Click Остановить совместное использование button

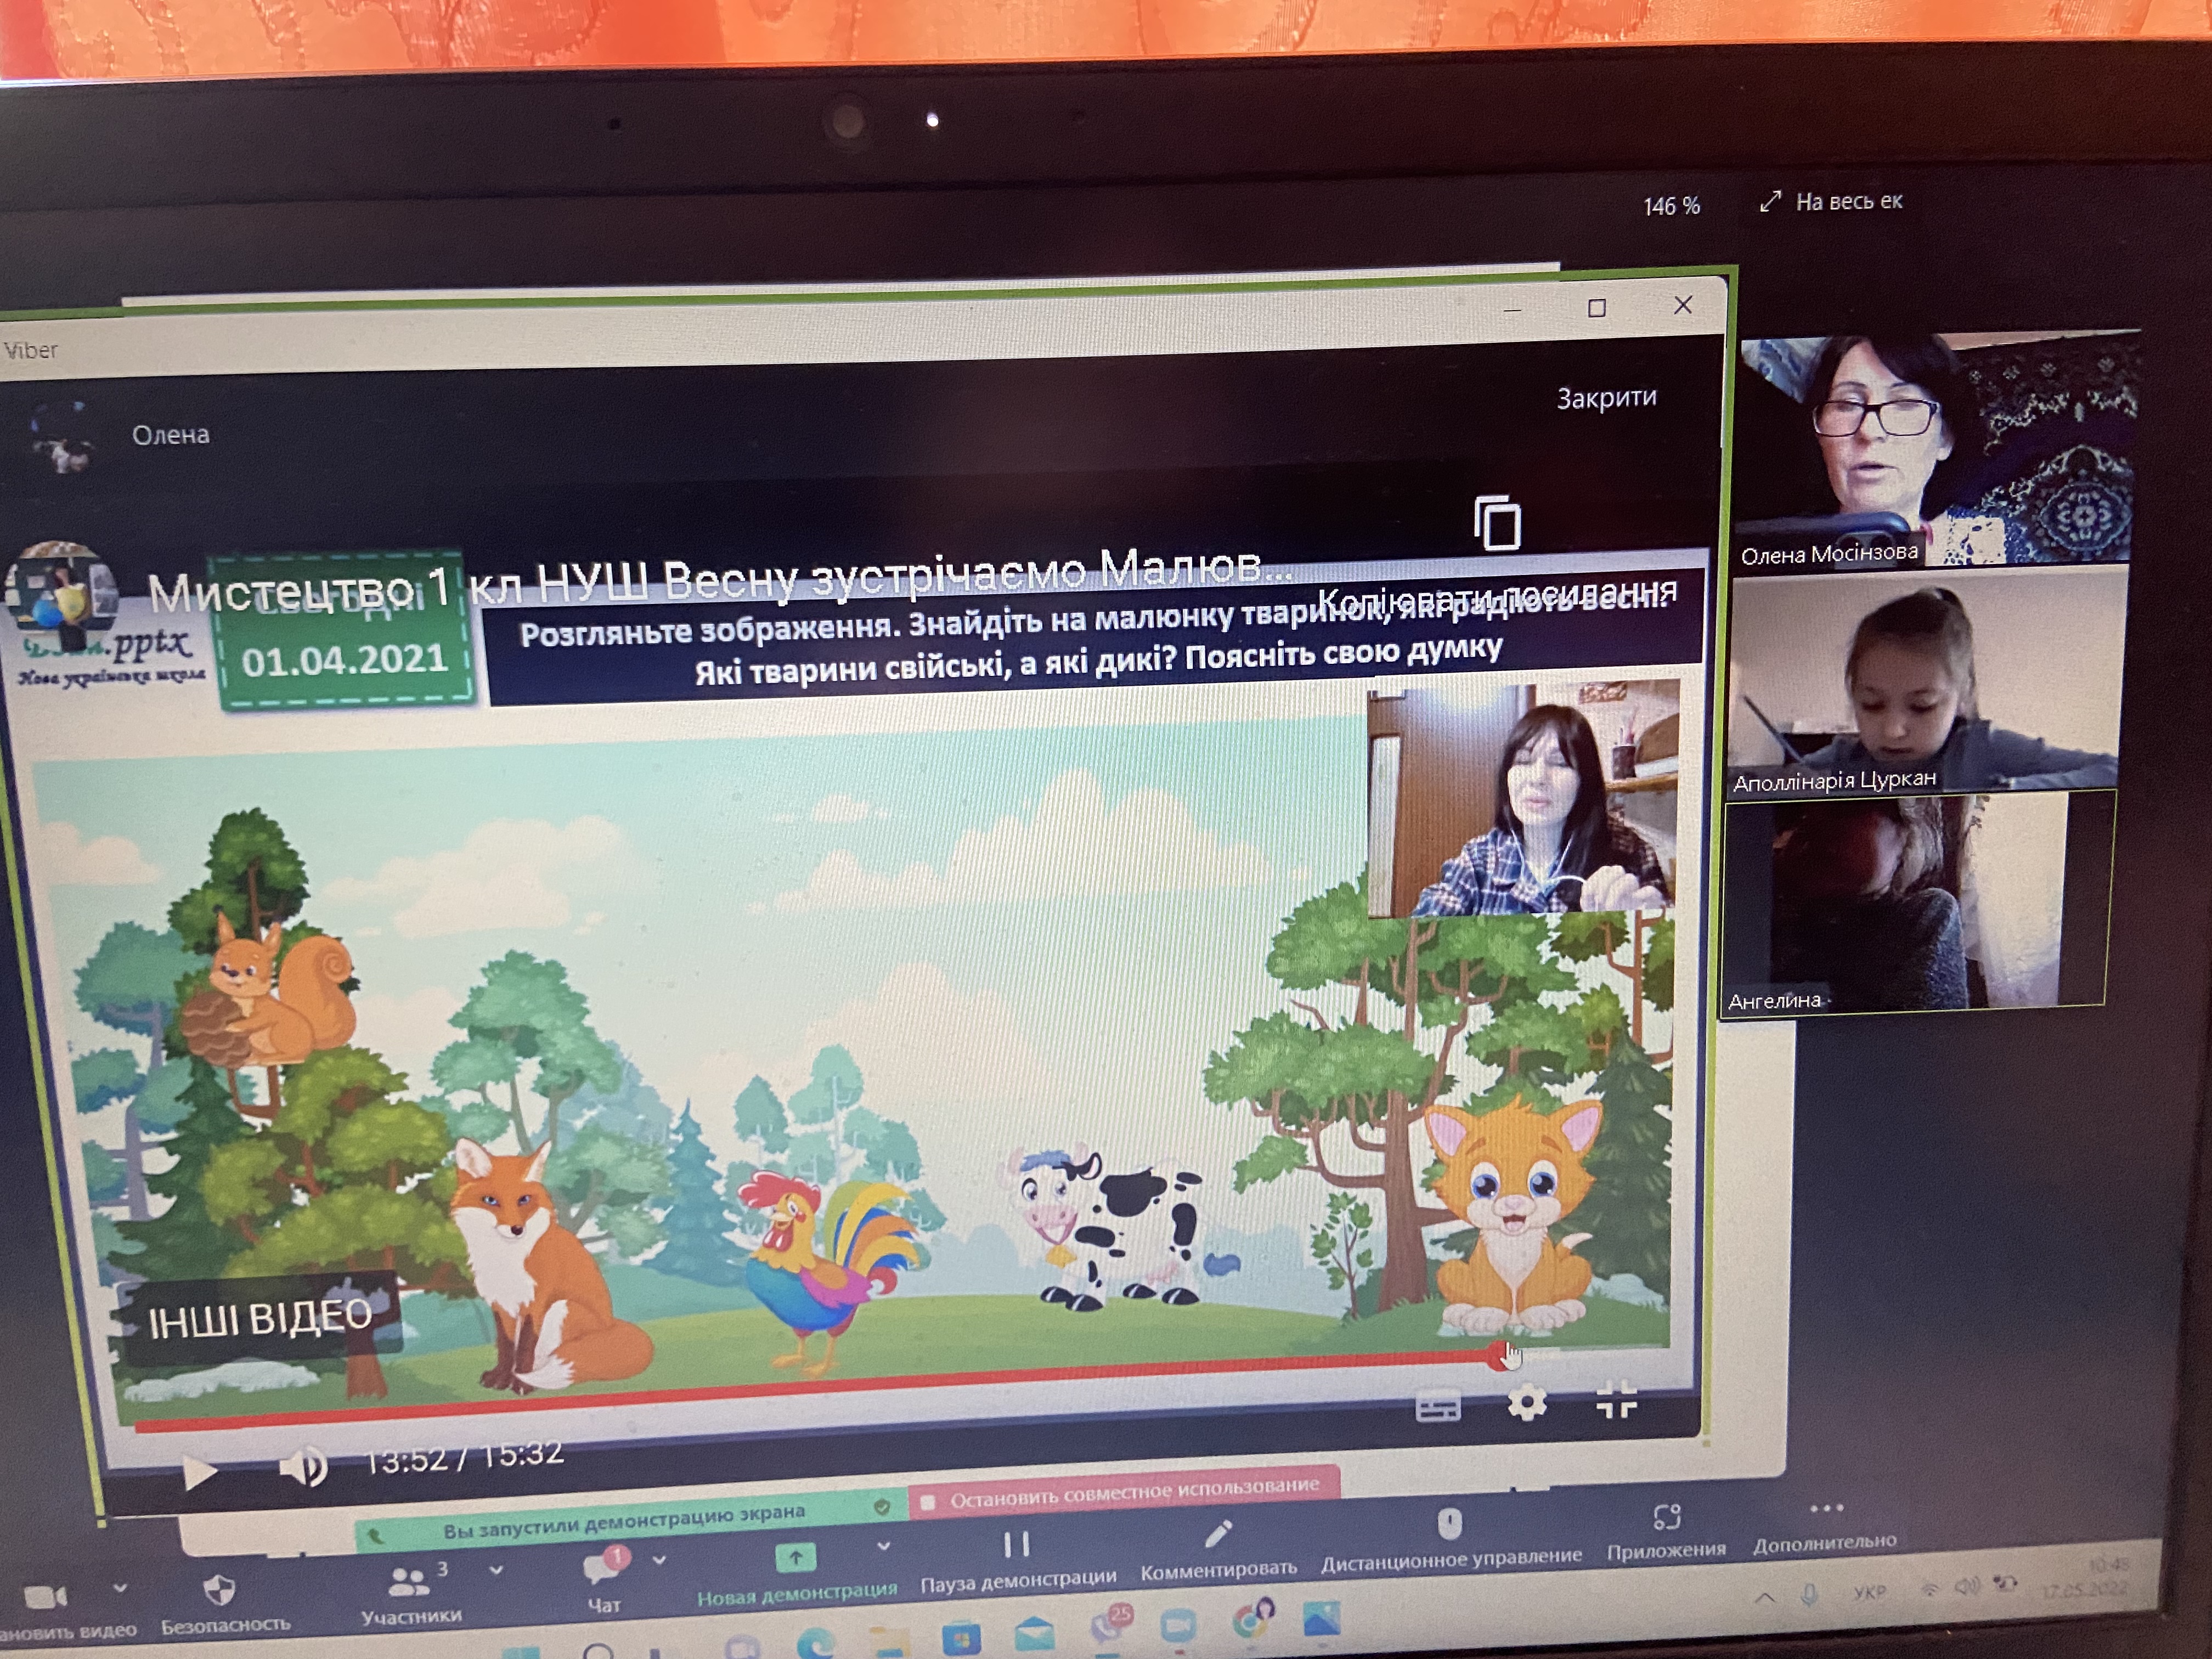(1124, 1491)
